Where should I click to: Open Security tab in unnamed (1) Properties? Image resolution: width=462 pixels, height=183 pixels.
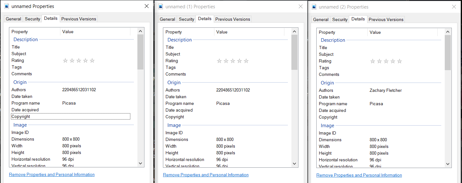point(187,19)
